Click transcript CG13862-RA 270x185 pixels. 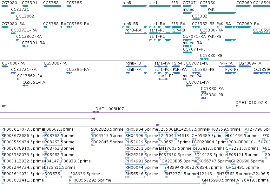click(x=29, y=37)
